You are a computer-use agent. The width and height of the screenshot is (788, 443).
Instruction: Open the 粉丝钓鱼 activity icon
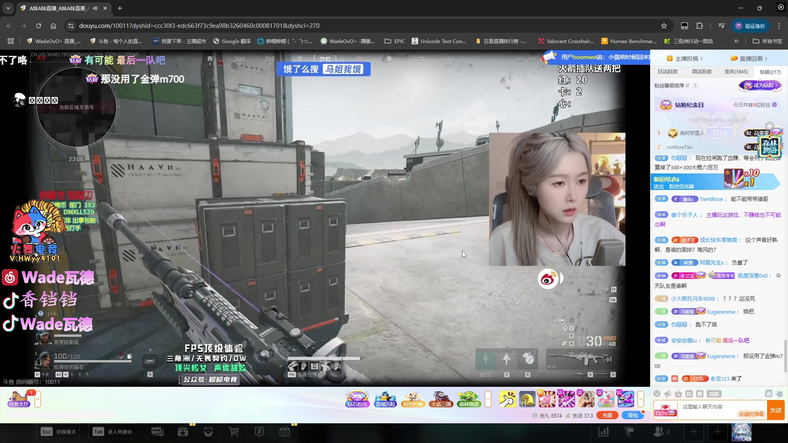[413, 399]
